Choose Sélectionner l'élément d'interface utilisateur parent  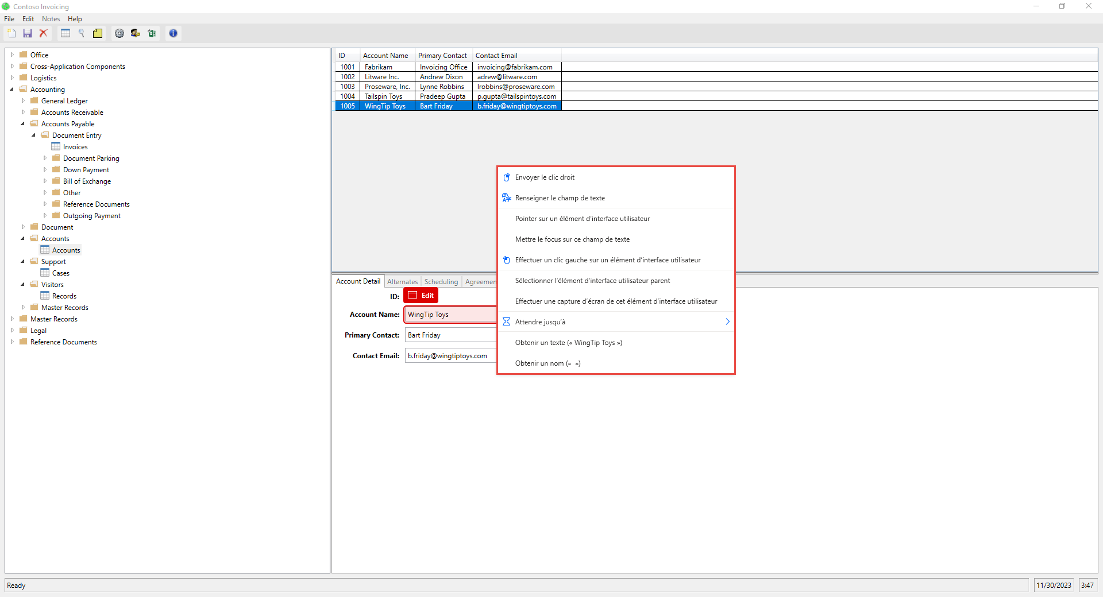tap(616, 281)
